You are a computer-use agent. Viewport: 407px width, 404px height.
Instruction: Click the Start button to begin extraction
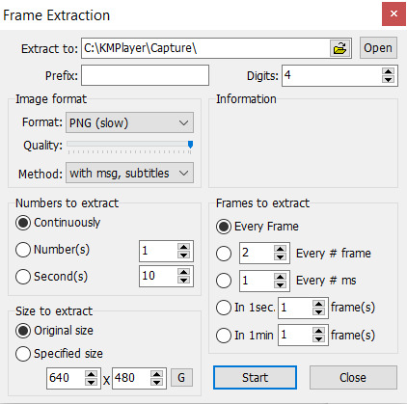pyautogui.click(x=255, y=377)
